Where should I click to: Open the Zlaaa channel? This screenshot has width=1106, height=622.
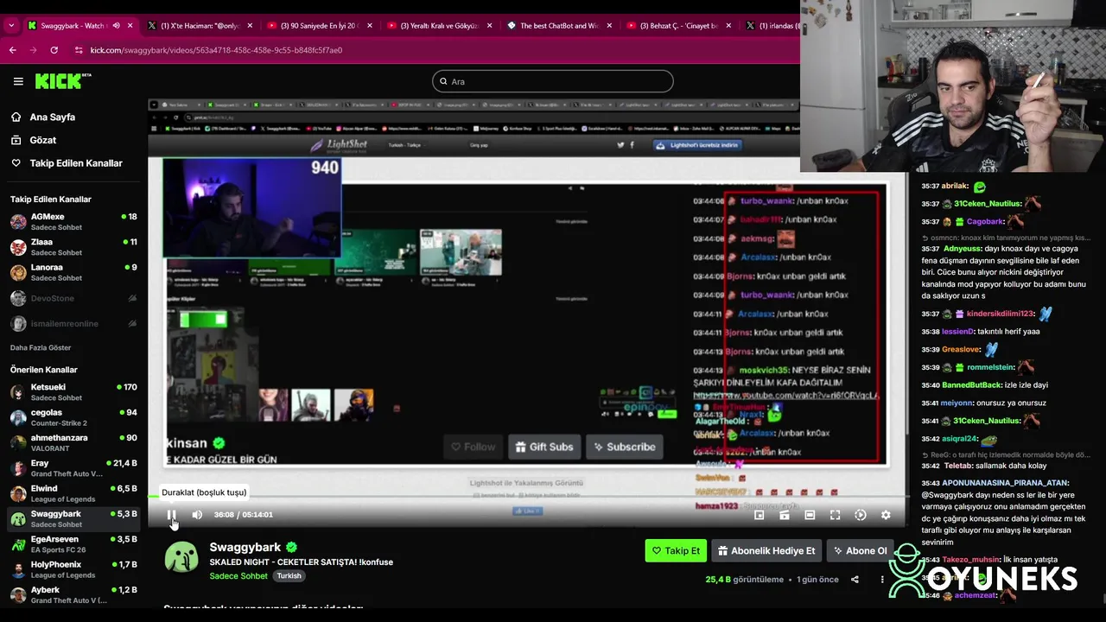73,247
